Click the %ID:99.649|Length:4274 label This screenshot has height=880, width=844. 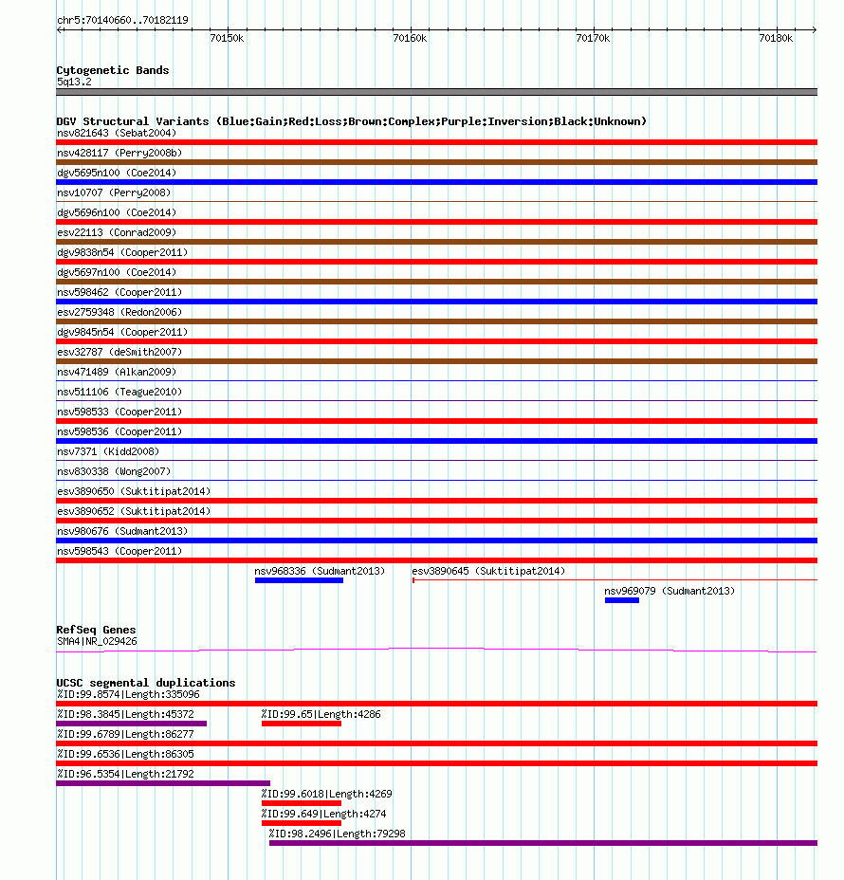coord(323,814)
